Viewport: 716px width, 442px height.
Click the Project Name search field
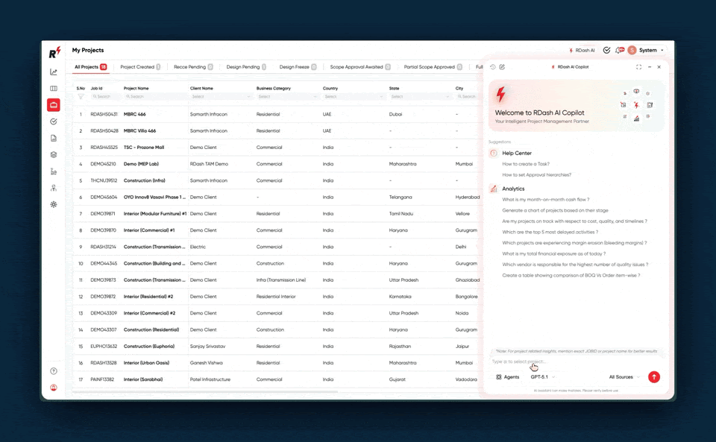pyautogui.click(x=154, y=96)
